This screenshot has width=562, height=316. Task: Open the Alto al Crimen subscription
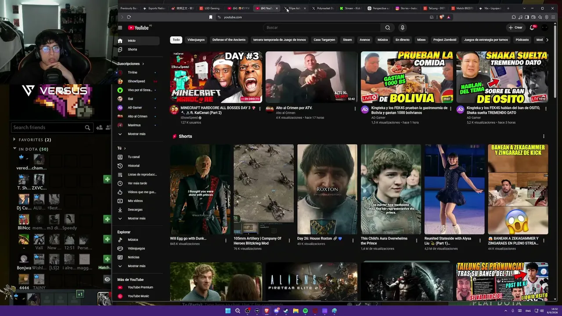tap(138, 116)
